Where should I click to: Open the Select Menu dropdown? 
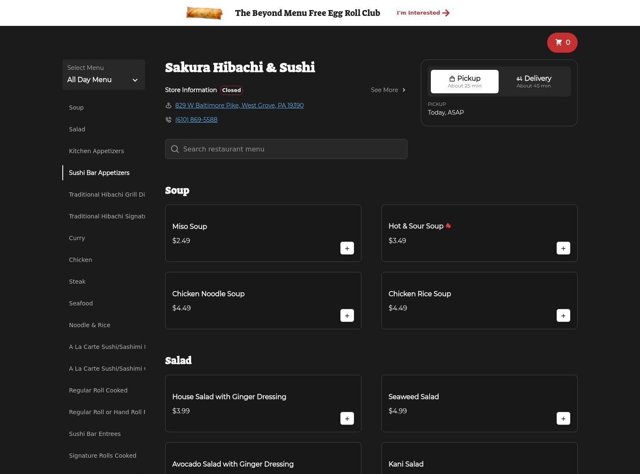coord(104,75)
